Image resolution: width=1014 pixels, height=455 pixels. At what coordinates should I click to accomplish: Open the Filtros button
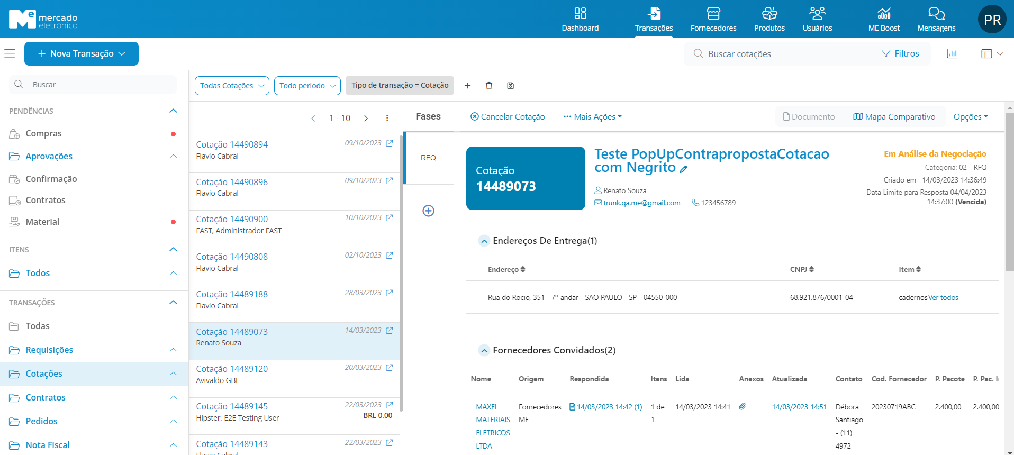900,53
